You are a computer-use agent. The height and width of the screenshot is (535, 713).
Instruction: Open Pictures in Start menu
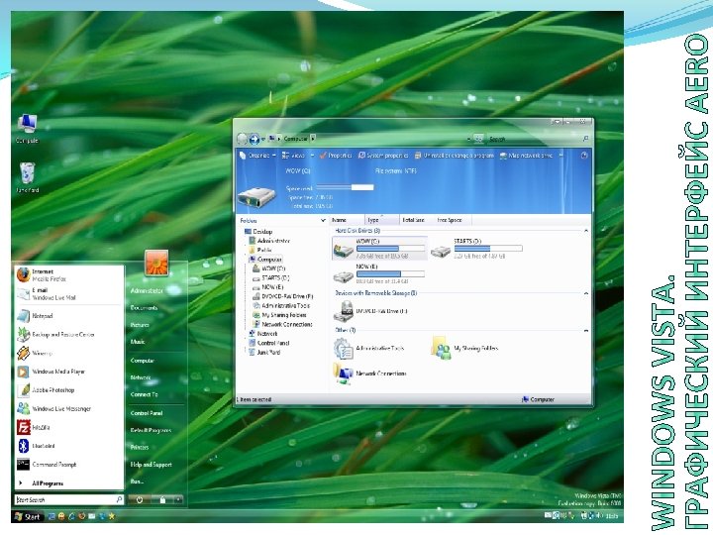pyautogui.click(x=140, y=325)
